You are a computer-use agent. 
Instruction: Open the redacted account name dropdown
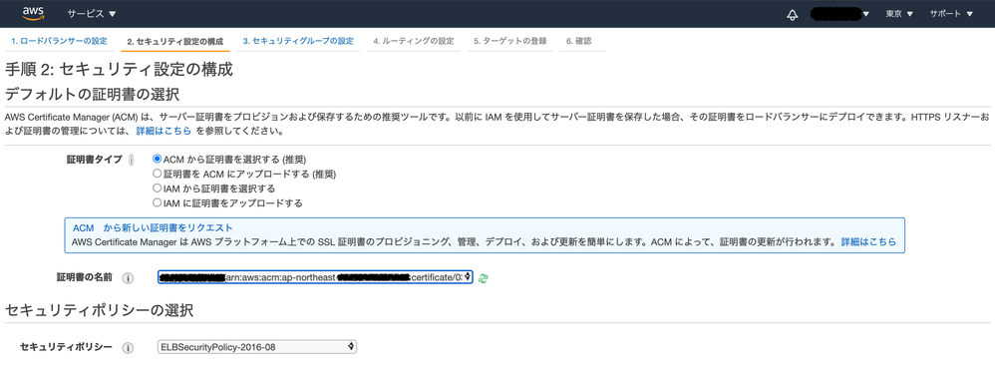click(840, 14)
